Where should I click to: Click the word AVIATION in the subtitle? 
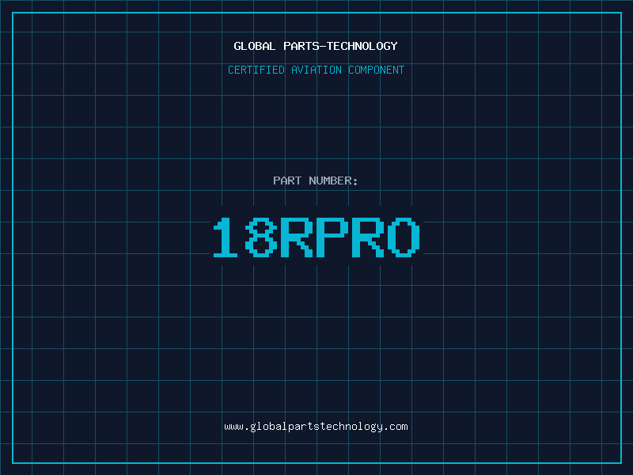pyautogui.click(x=316, y=70)
